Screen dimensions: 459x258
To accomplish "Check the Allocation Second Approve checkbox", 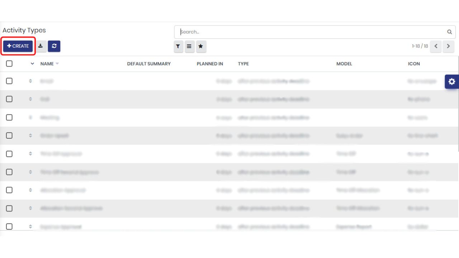I will [x=9, y=208].
